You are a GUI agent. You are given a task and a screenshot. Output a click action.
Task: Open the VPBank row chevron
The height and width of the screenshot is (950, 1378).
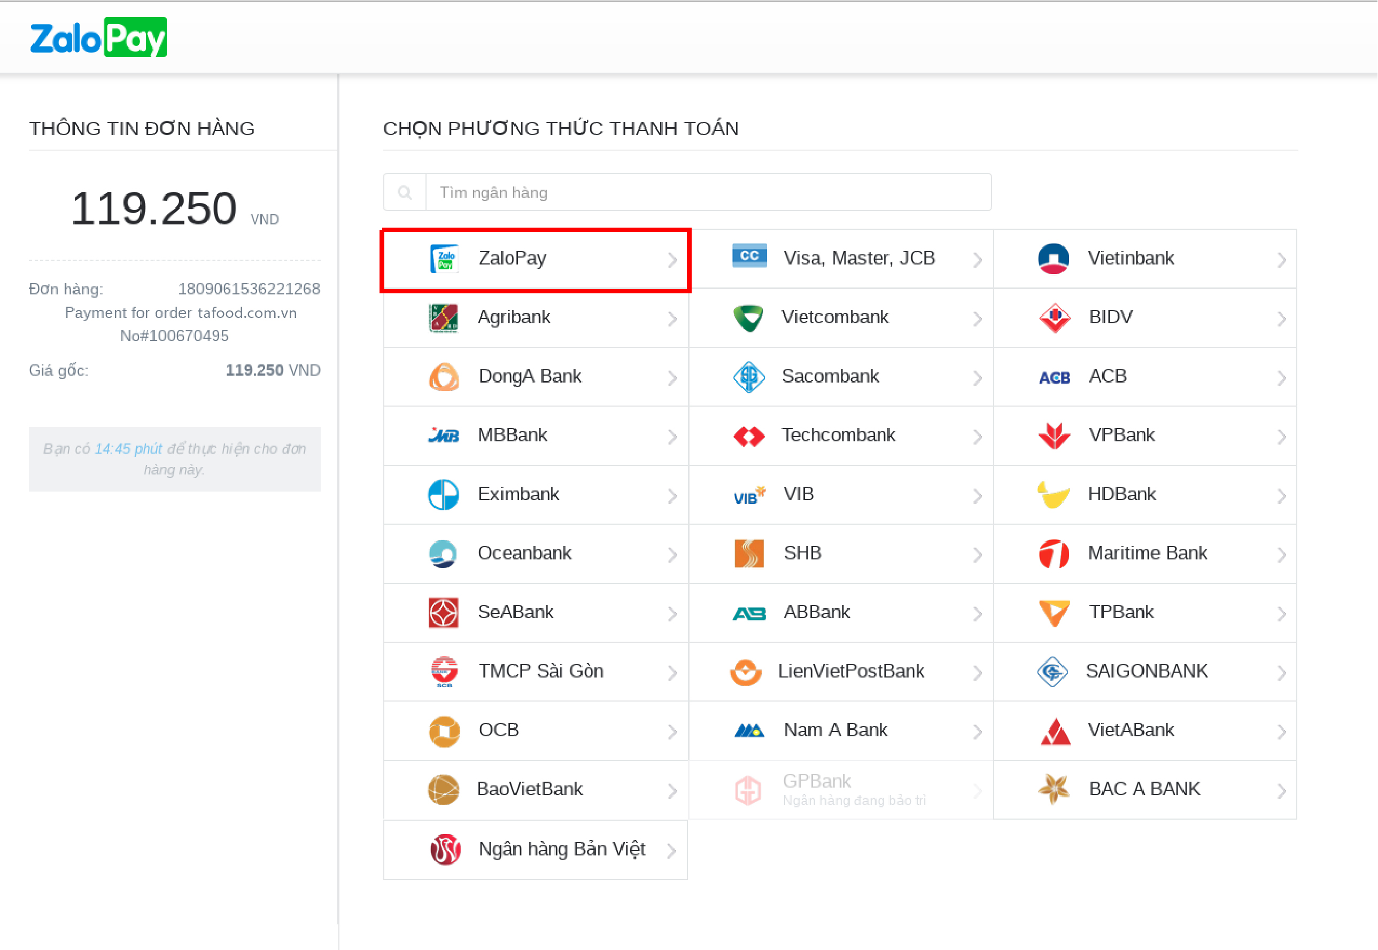coord(1282,437)
